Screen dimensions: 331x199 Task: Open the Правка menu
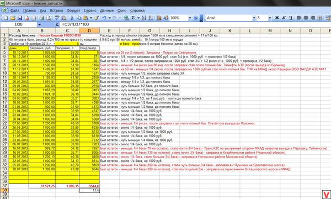pos(29,11)
